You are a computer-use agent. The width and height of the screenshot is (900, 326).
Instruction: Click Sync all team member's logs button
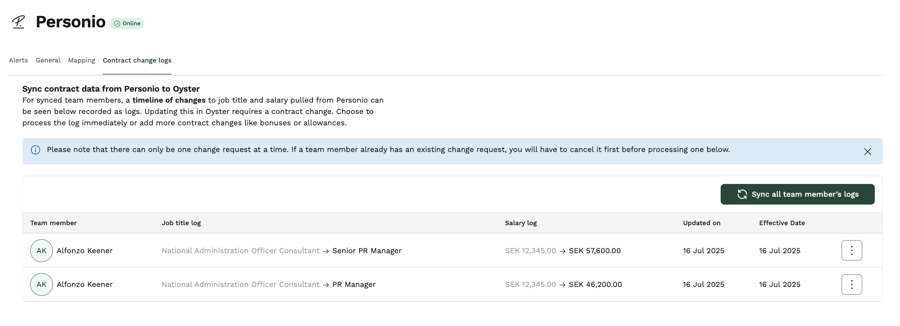(x=797, y=194)
